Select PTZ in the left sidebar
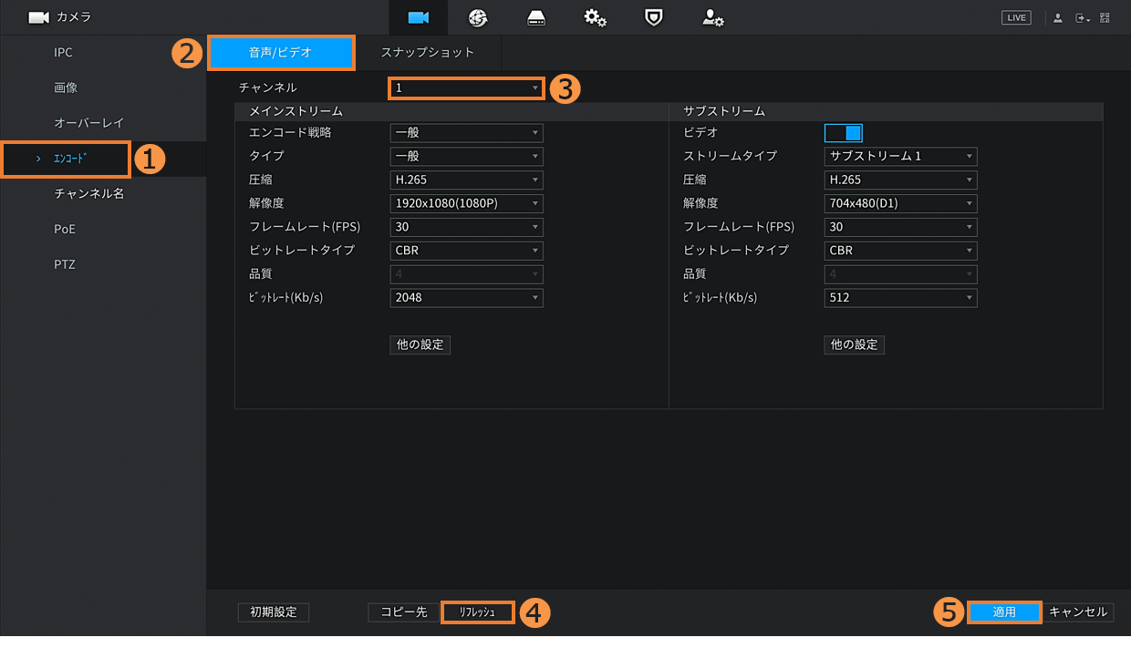1131x658 pixels. (x=64, y=264)
